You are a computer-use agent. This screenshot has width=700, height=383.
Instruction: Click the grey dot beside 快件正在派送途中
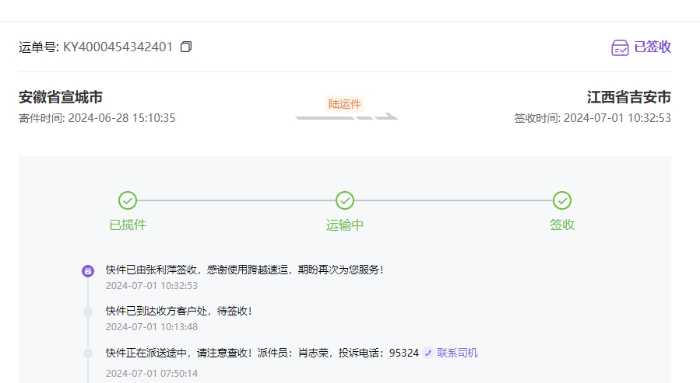88,353
